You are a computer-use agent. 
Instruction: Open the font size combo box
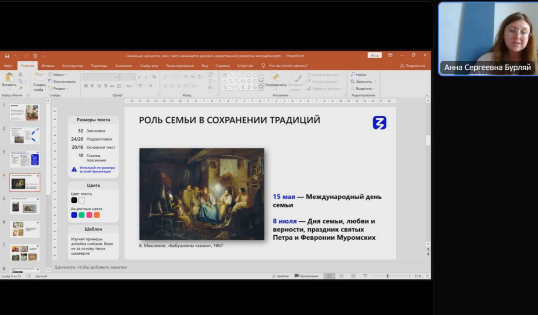[128, 77]
